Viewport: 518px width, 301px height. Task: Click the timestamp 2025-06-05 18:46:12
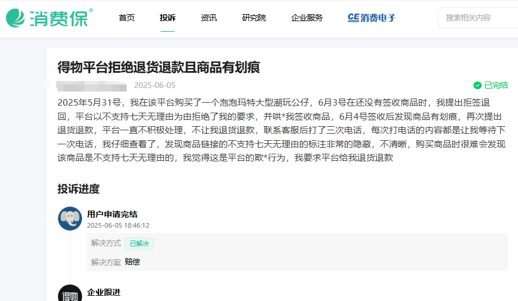coord(118,225)
